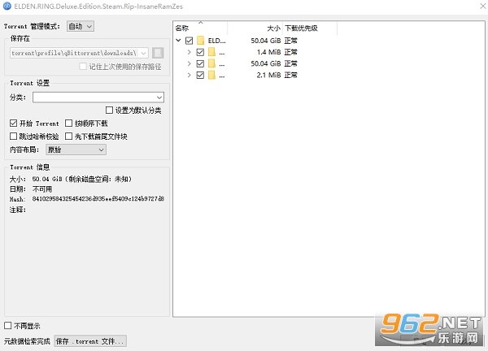Enable 跳过哈希校验 checkbox

coord(13,136)
